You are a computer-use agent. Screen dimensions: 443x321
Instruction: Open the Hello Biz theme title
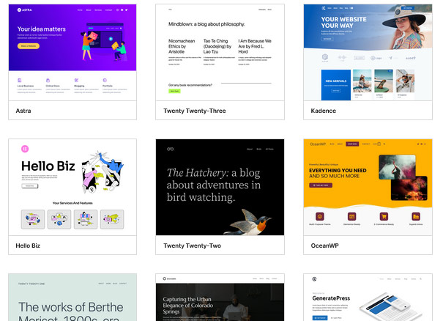click(x=31, y=246)
